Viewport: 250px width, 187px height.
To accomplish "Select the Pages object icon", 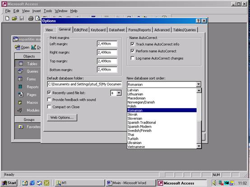I will click(21, 94).
